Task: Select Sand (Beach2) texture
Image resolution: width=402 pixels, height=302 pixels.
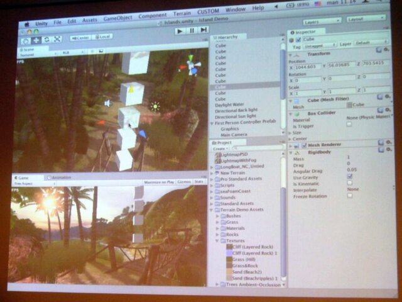Action: (x=244, y=272)
